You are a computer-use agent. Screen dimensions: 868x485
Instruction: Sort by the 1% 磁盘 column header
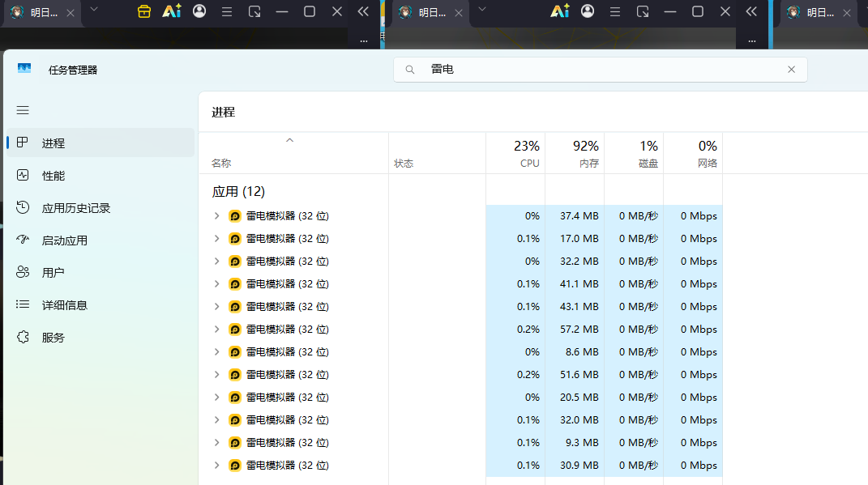[634, 153]
